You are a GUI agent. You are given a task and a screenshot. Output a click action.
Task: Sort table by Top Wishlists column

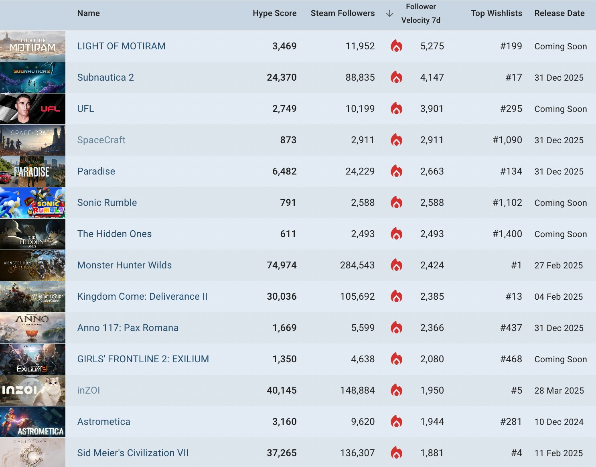(x=497, y=13)
